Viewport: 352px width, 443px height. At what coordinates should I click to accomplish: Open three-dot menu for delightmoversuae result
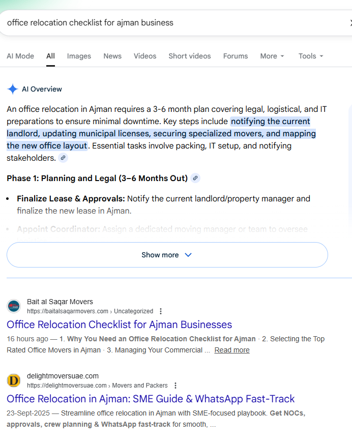(x=175, y=386)
